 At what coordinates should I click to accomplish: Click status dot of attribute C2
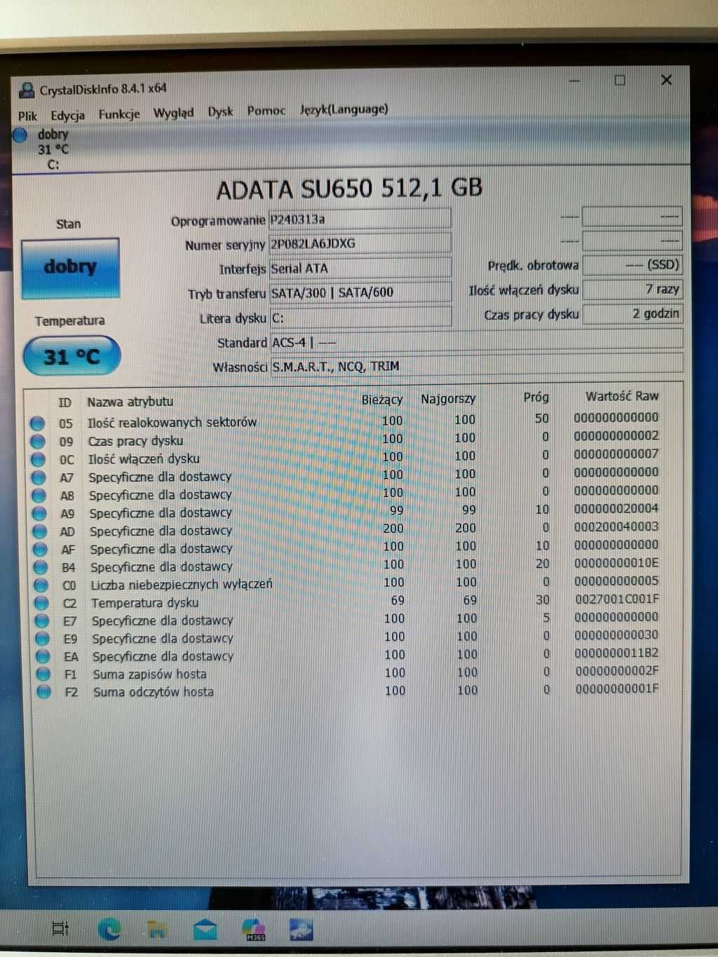[41, 603]
